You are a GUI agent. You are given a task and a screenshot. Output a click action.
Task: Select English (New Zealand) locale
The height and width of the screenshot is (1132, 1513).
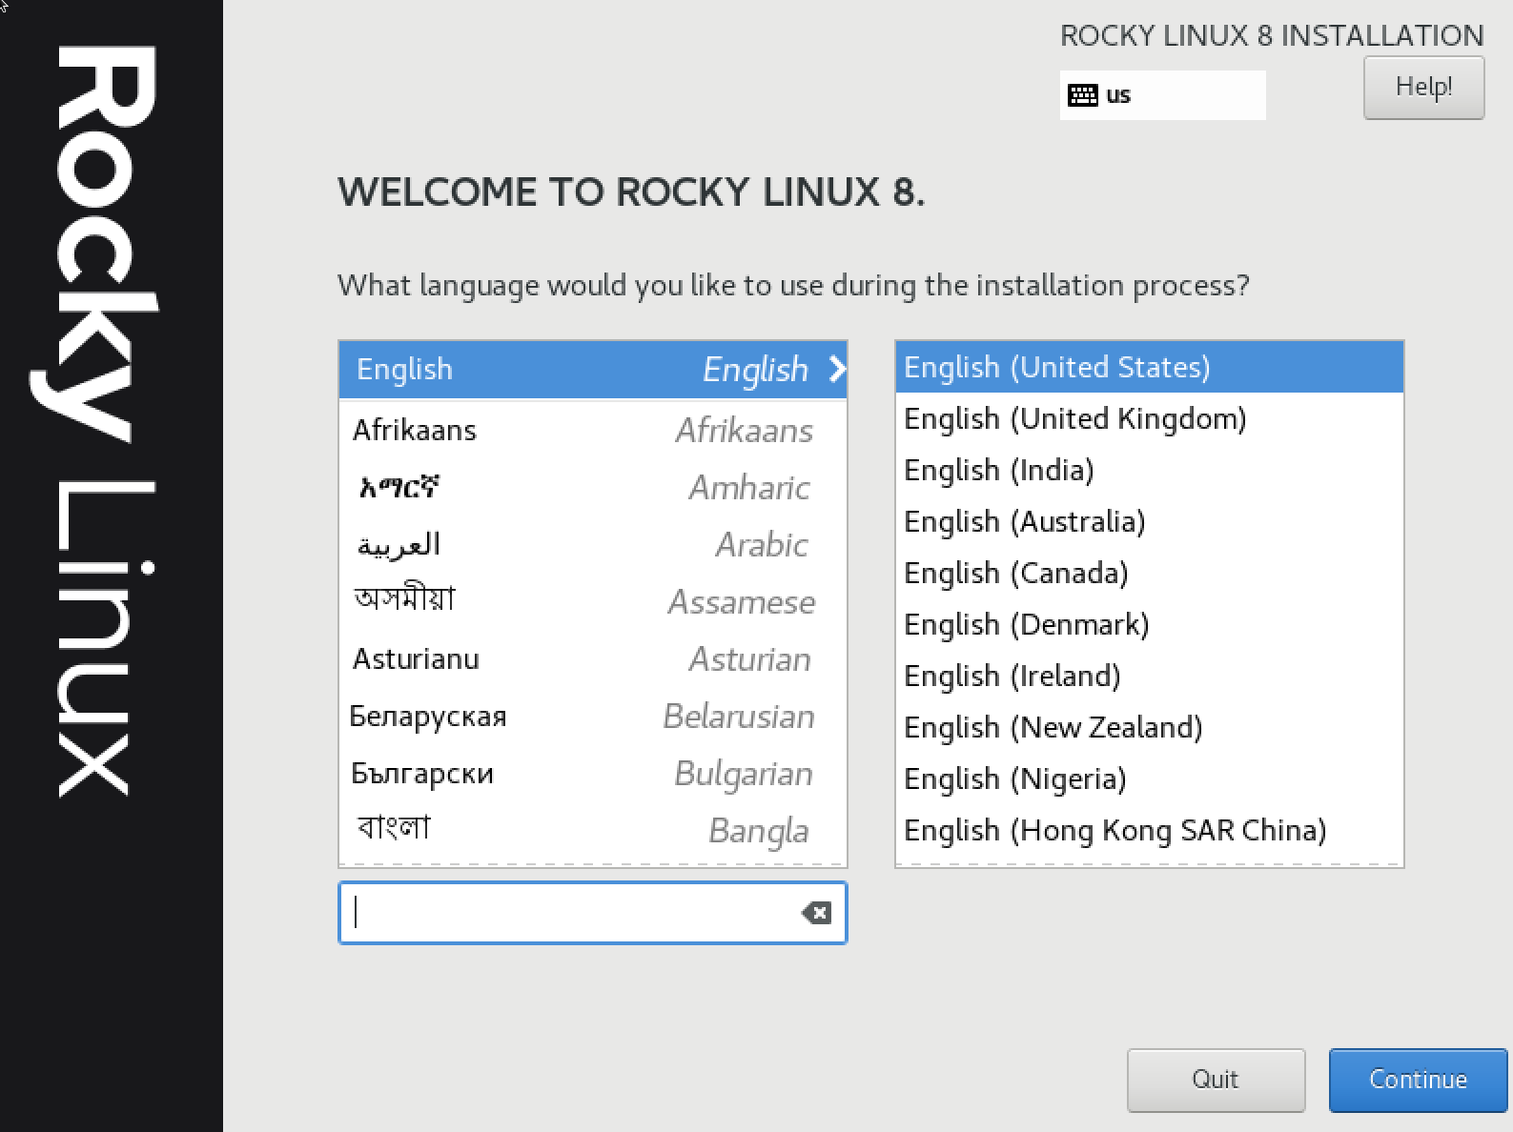(1149, 727)
